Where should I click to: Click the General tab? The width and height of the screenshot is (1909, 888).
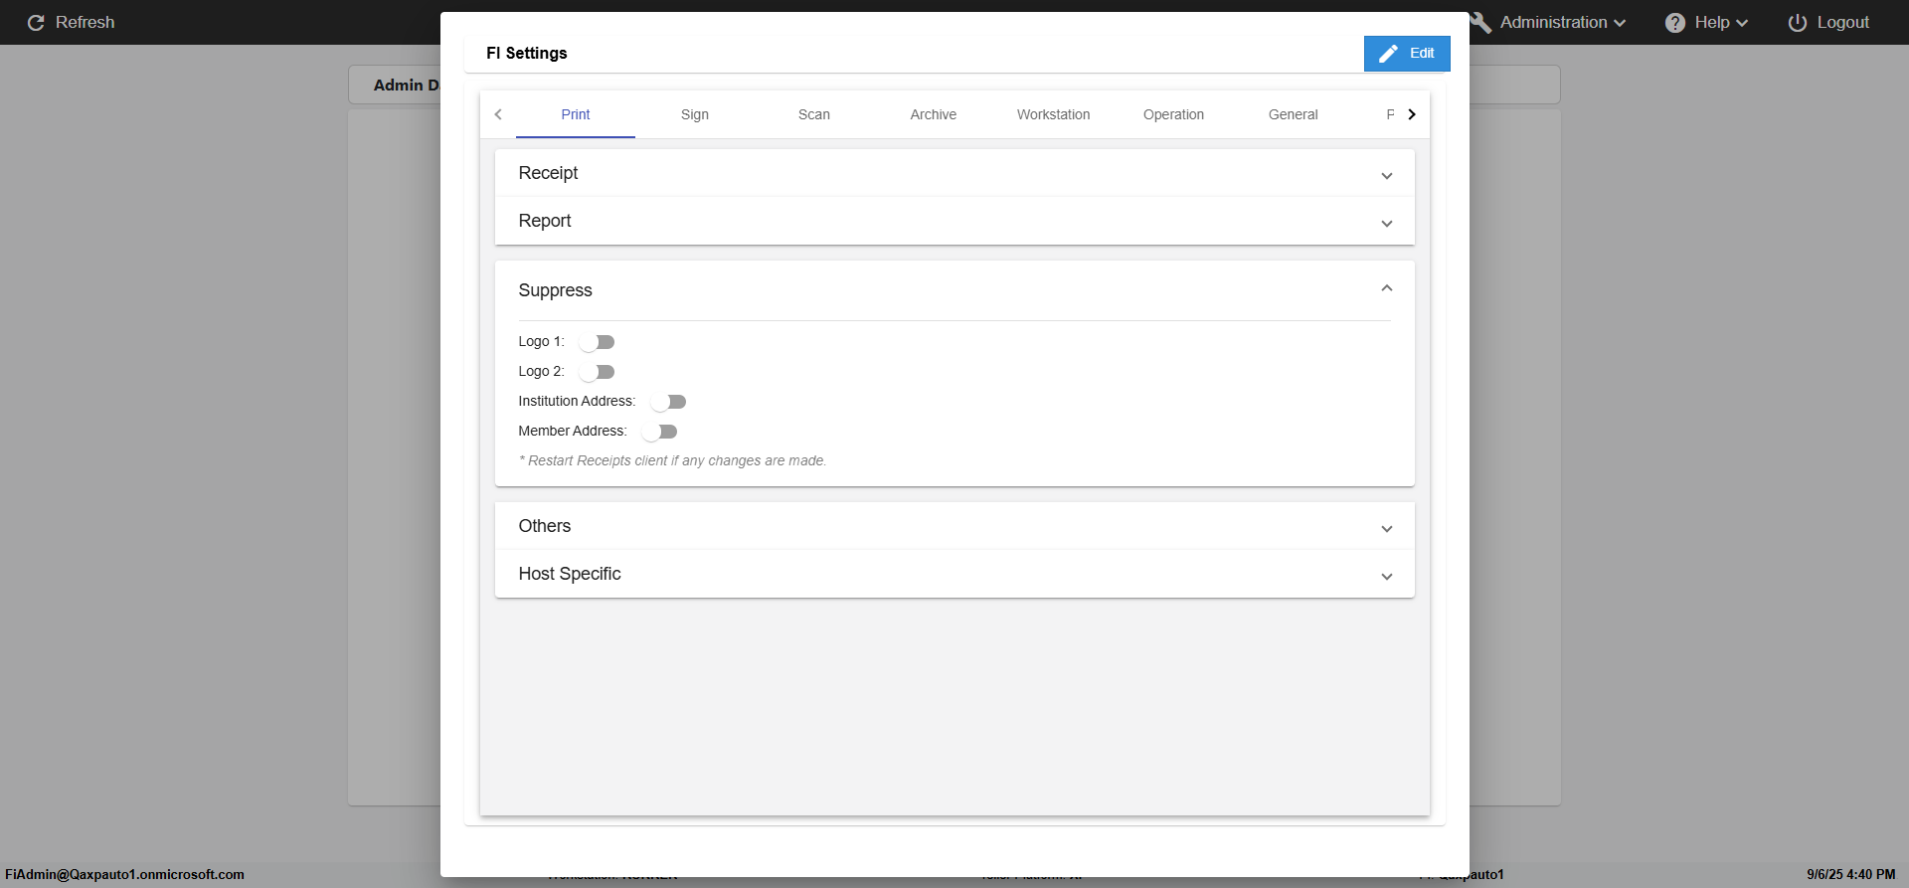coord(1293,114)
